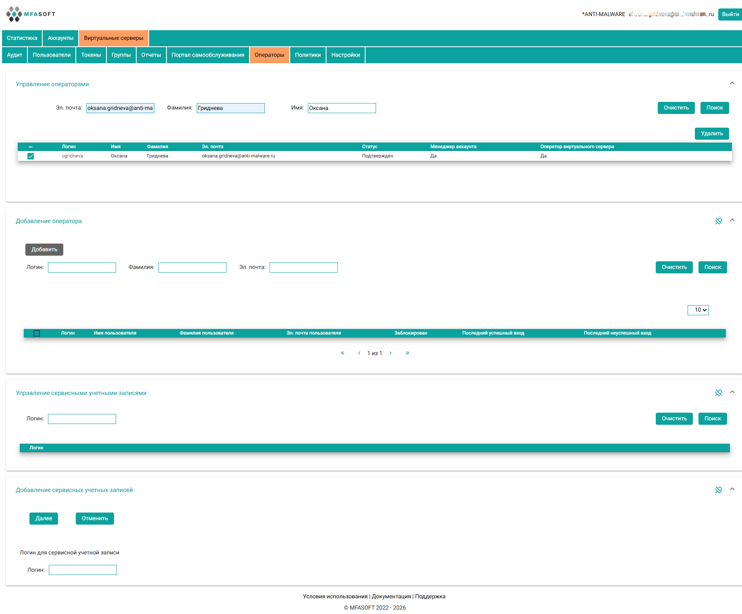Screen dimensions: 742x614
Task: Unpin the Управление сервисными учетными записями panel
Action: (x=719, y=393)
